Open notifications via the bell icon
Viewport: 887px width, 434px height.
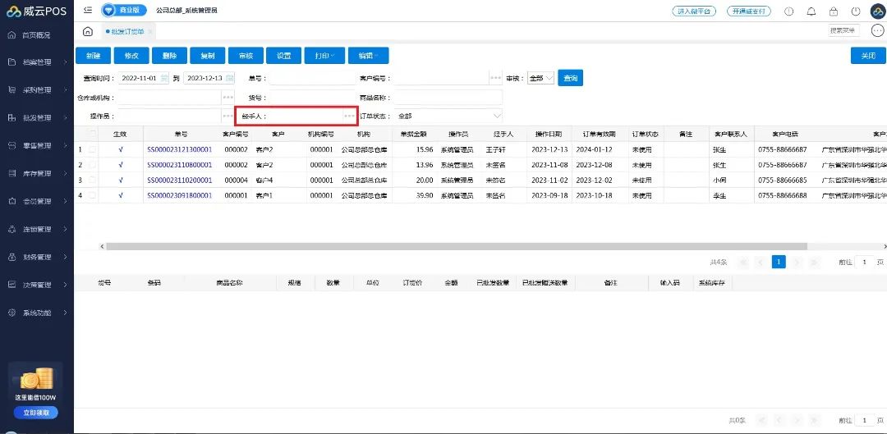811,11
